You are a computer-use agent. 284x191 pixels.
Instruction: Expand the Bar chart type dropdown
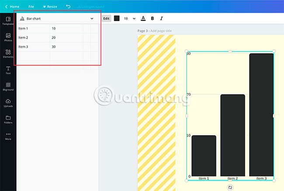pos(92,18)
